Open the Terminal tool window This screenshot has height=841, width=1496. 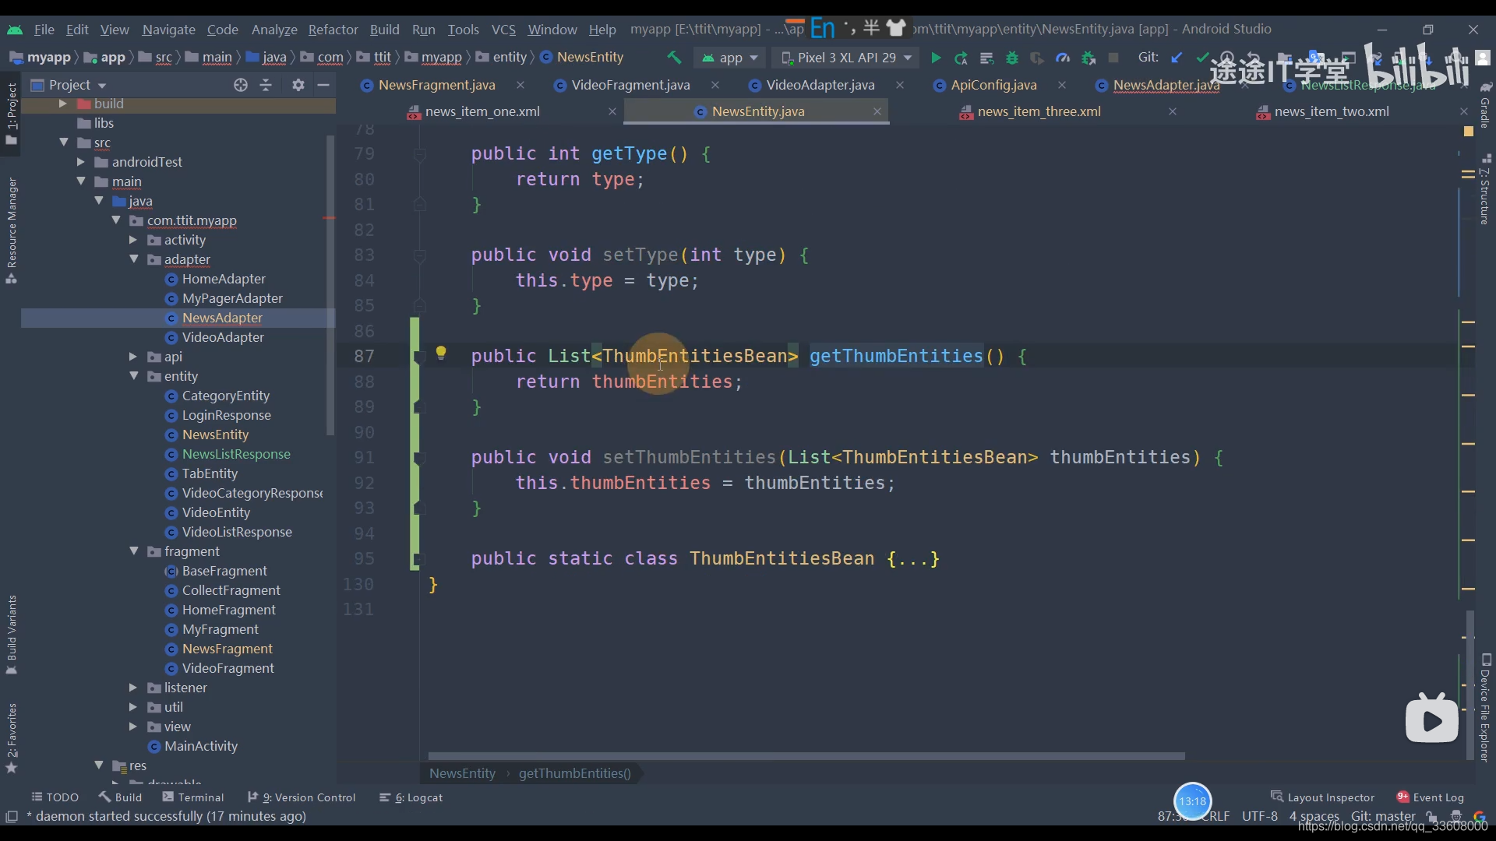(193, 797)
